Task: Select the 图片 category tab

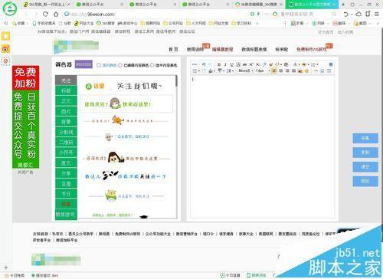Action: [x=66, y=112]
